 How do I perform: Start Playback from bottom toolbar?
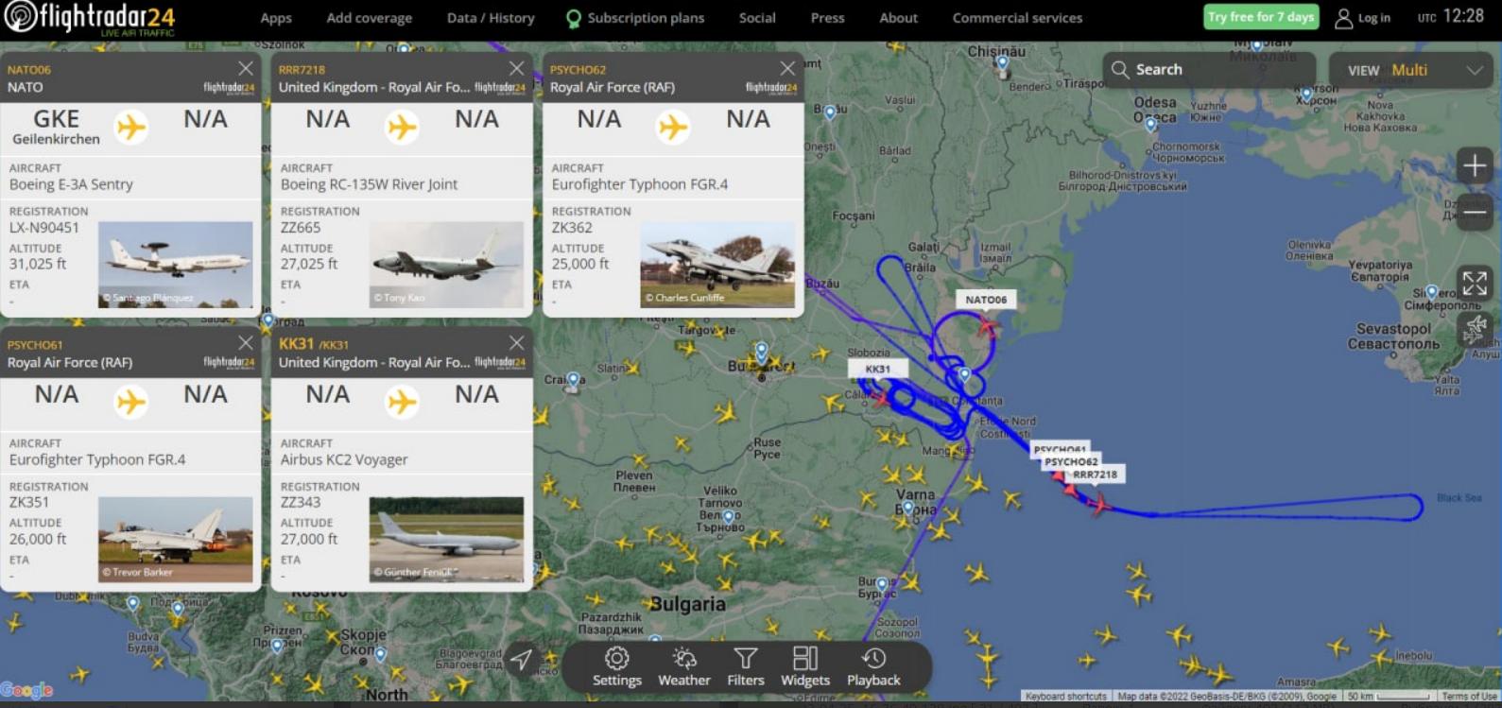point(873,666)
